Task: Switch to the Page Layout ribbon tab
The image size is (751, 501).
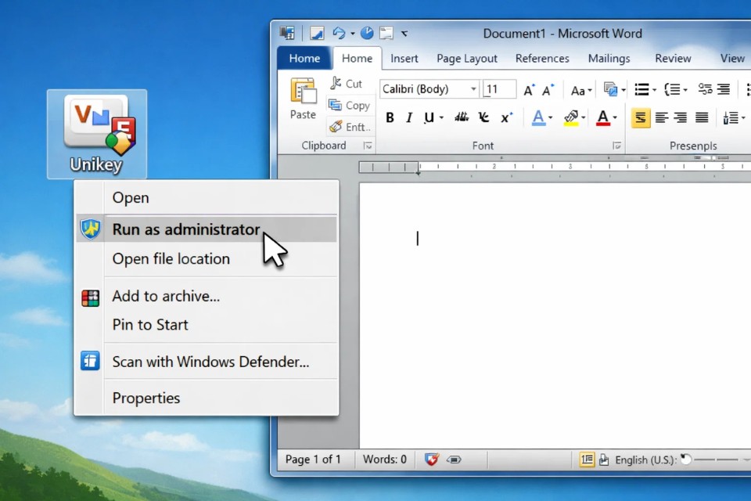Action: [x=466, y=58]
